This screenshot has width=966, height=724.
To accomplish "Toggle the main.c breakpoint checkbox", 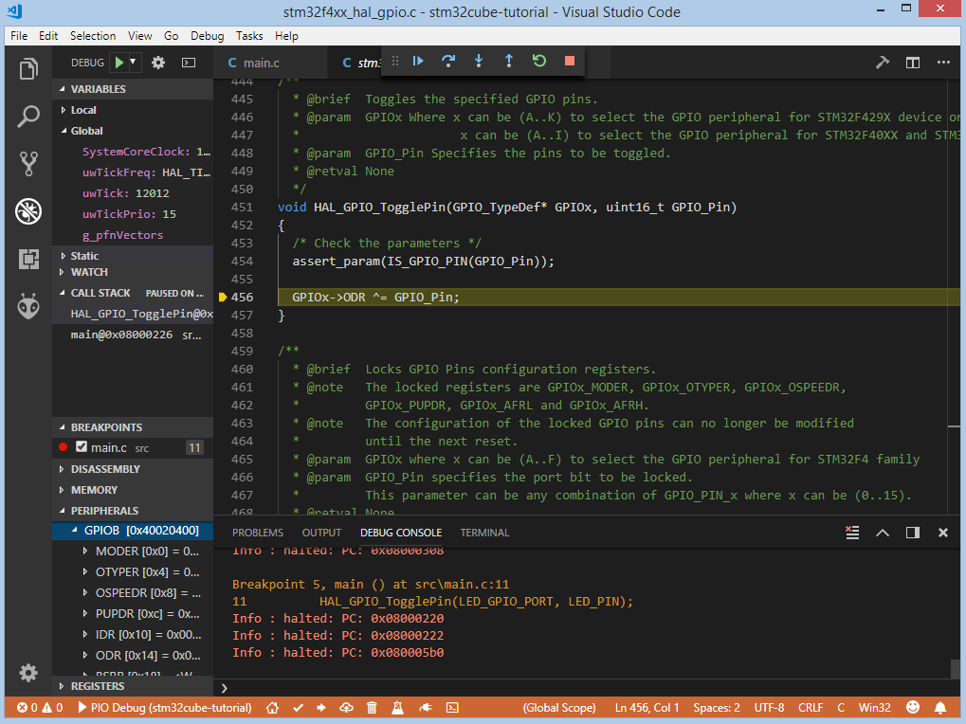I will 82,447.
